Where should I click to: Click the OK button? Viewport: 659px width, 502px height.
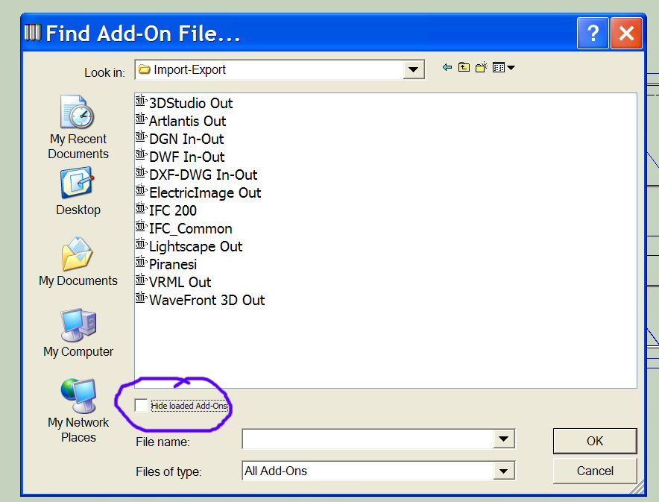click(x=594, y=441)
